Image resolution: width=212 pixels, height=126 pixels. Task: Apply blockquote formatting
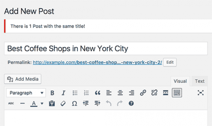[x=97, y=93]
